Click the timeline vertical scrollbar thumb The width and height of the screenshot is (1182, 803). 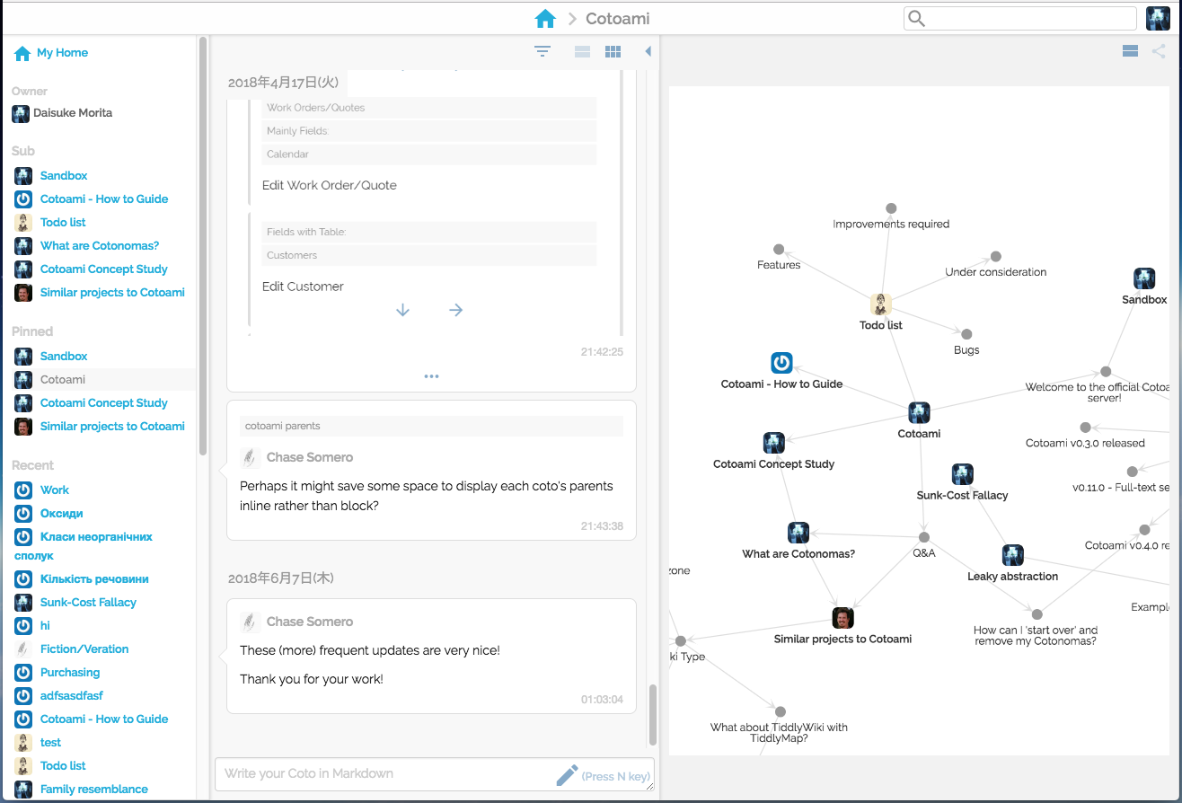pos(653,714)
